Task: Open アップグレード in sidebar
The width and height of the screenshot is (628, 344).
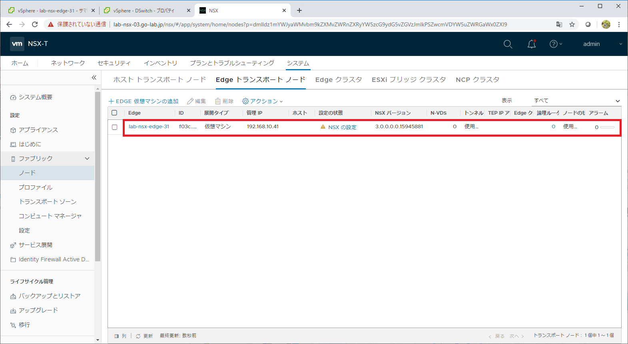Action: pos(38,310)
